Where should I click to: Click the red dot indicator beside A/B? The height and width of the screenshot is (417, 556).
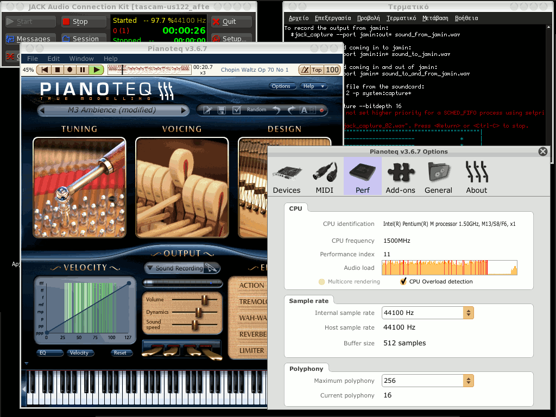point(321,110)
